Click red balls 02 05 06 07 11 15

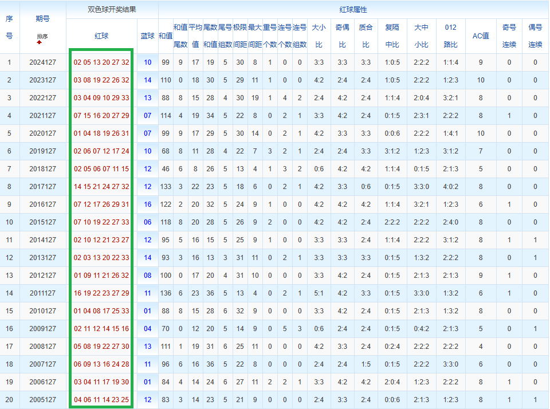coord(101,169)
